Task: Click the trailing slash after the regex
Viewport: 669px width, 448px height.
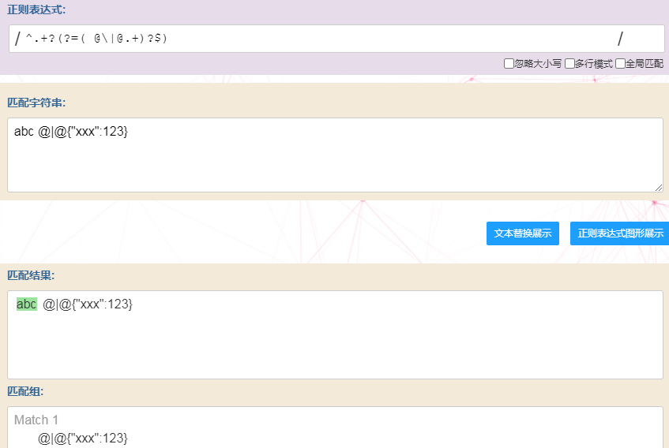Action: pos(620,39)
